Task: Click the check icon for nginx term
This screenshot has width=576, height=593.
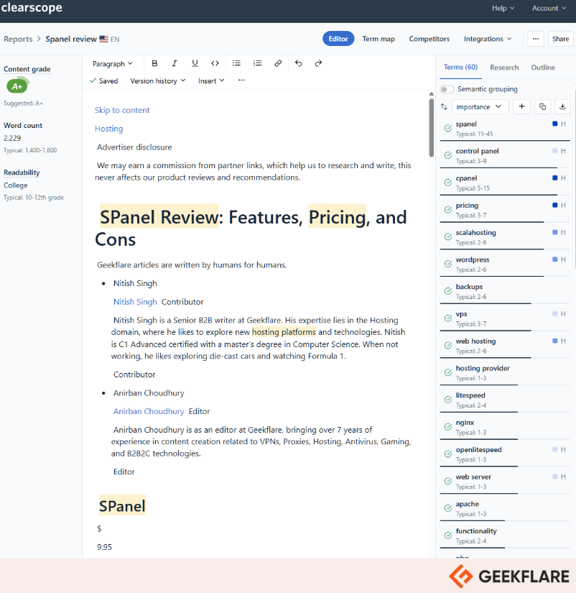Action: tap(448, 427)
